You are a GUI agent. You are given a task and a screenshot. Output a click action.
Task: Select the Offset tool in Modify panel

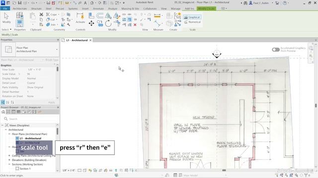pyautogui.click(x=100, y=15)
